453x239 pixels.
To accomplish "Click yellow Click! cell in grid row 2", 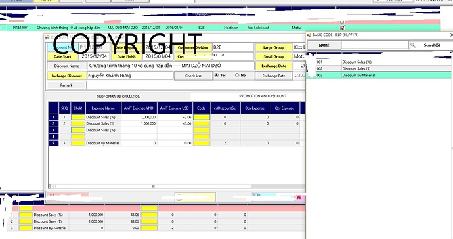I will pos(78,123).
